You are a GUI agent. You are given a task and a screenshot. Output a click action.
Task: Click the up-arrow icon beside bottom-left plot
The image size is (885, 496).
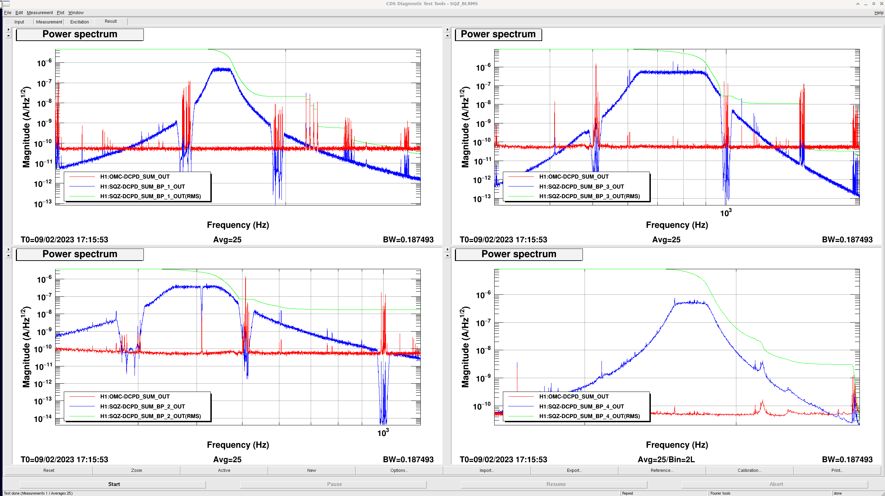(9, 256)
